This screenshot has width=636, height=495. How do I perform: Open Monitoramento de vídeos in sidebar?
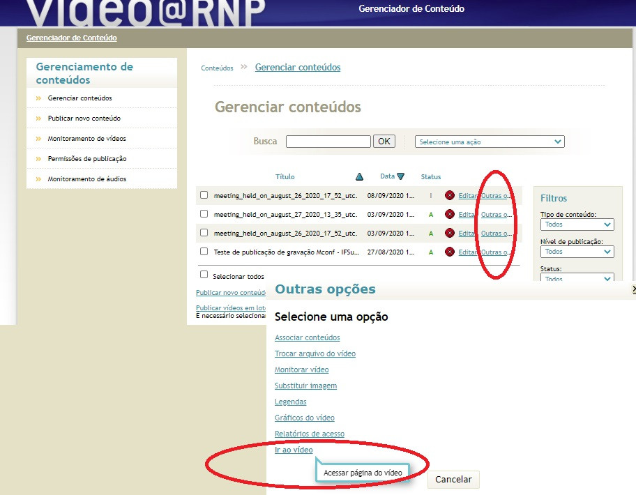pos(86,139)
